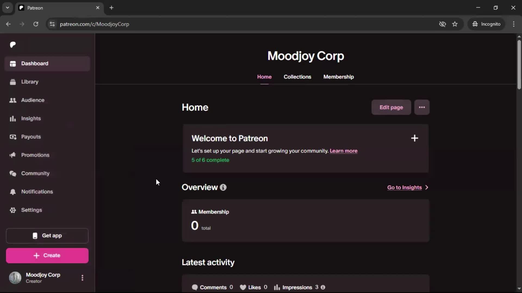Click the Edit page button
This screenshot has height=293, width=522.
click(x=391, y=107)
